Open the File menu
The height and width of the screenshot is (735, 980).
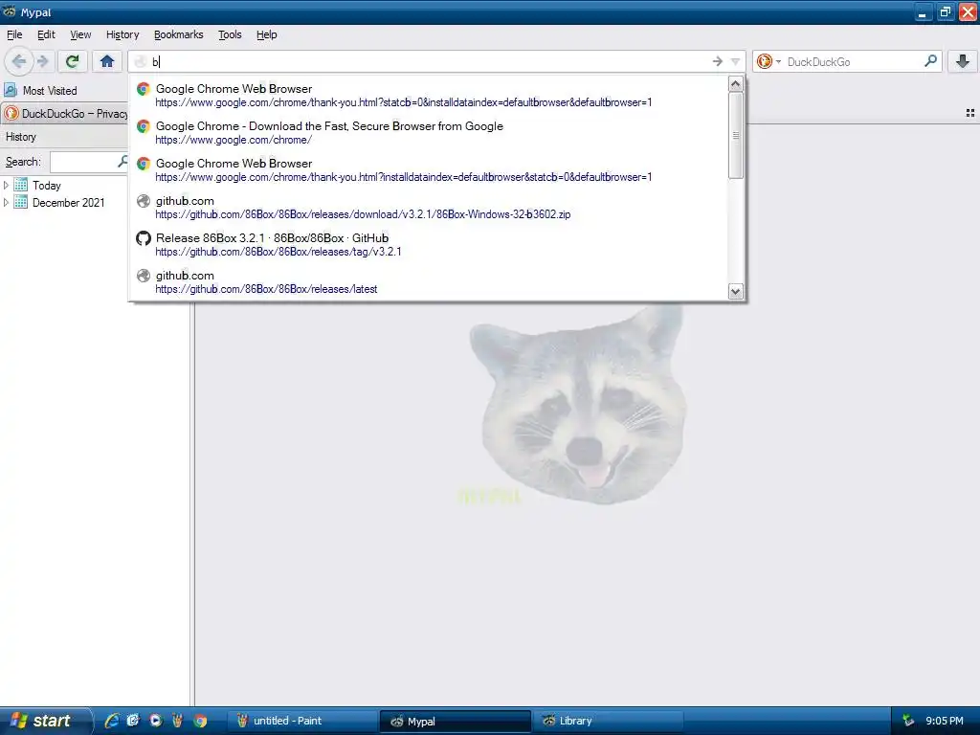(14, 34)
